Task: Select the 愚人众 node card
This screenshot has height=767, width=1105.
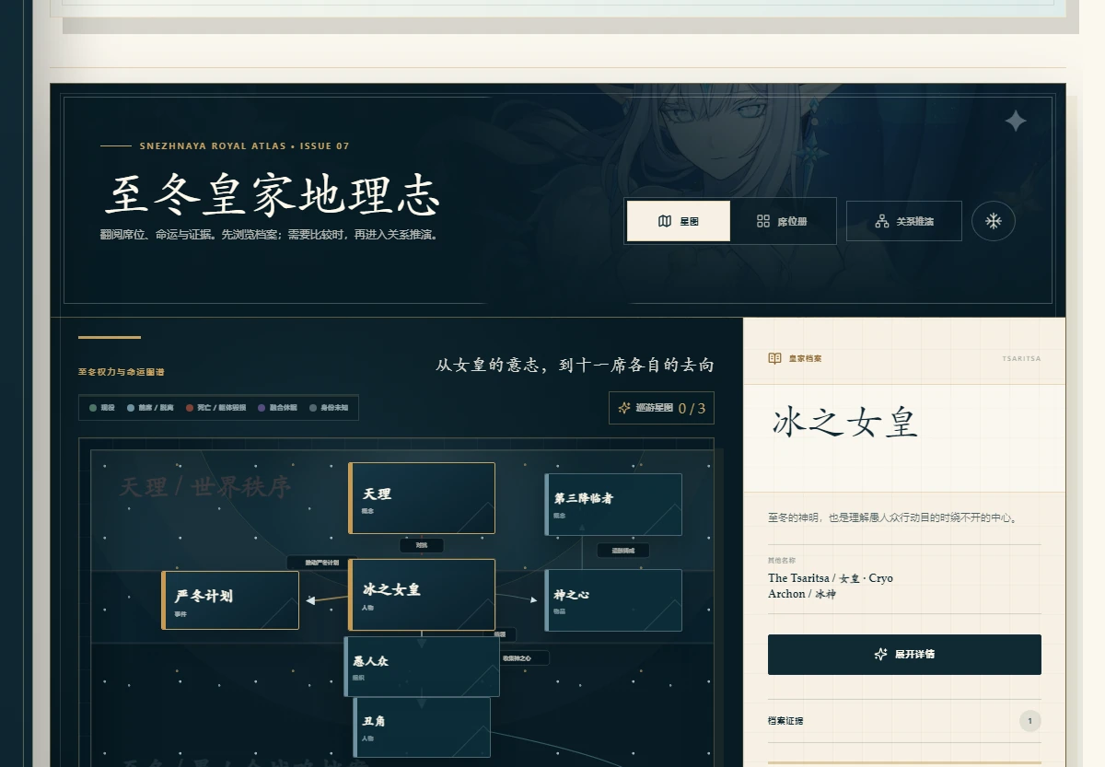Action: pyautogui.click(x=422, y=667)
